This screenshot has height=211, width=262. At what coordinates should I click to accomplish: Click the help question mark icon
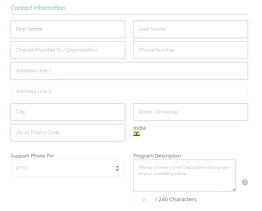tap(245, 182)
